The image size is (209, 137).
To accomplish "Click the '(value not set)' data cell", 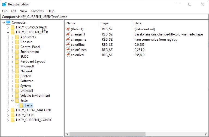I will [145, 29].
